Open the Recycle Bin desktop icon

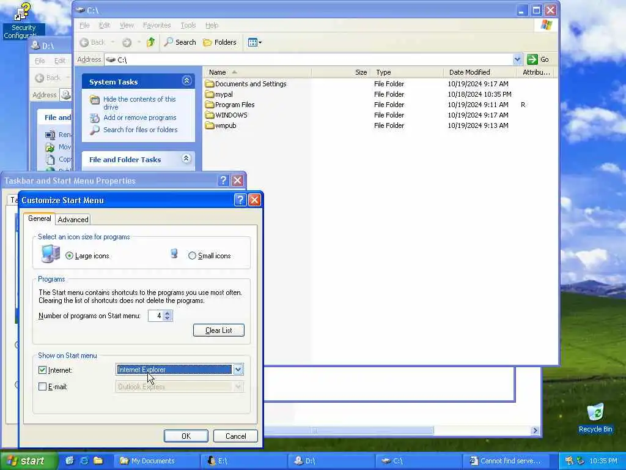click(595, 418)
